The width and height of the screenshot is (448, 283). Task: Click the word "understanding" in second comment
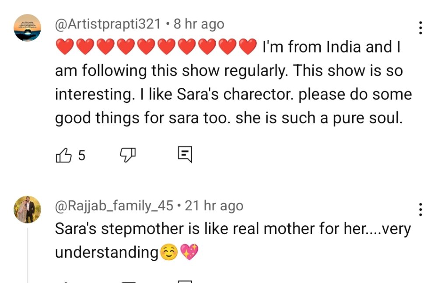[x=106, y=252]
